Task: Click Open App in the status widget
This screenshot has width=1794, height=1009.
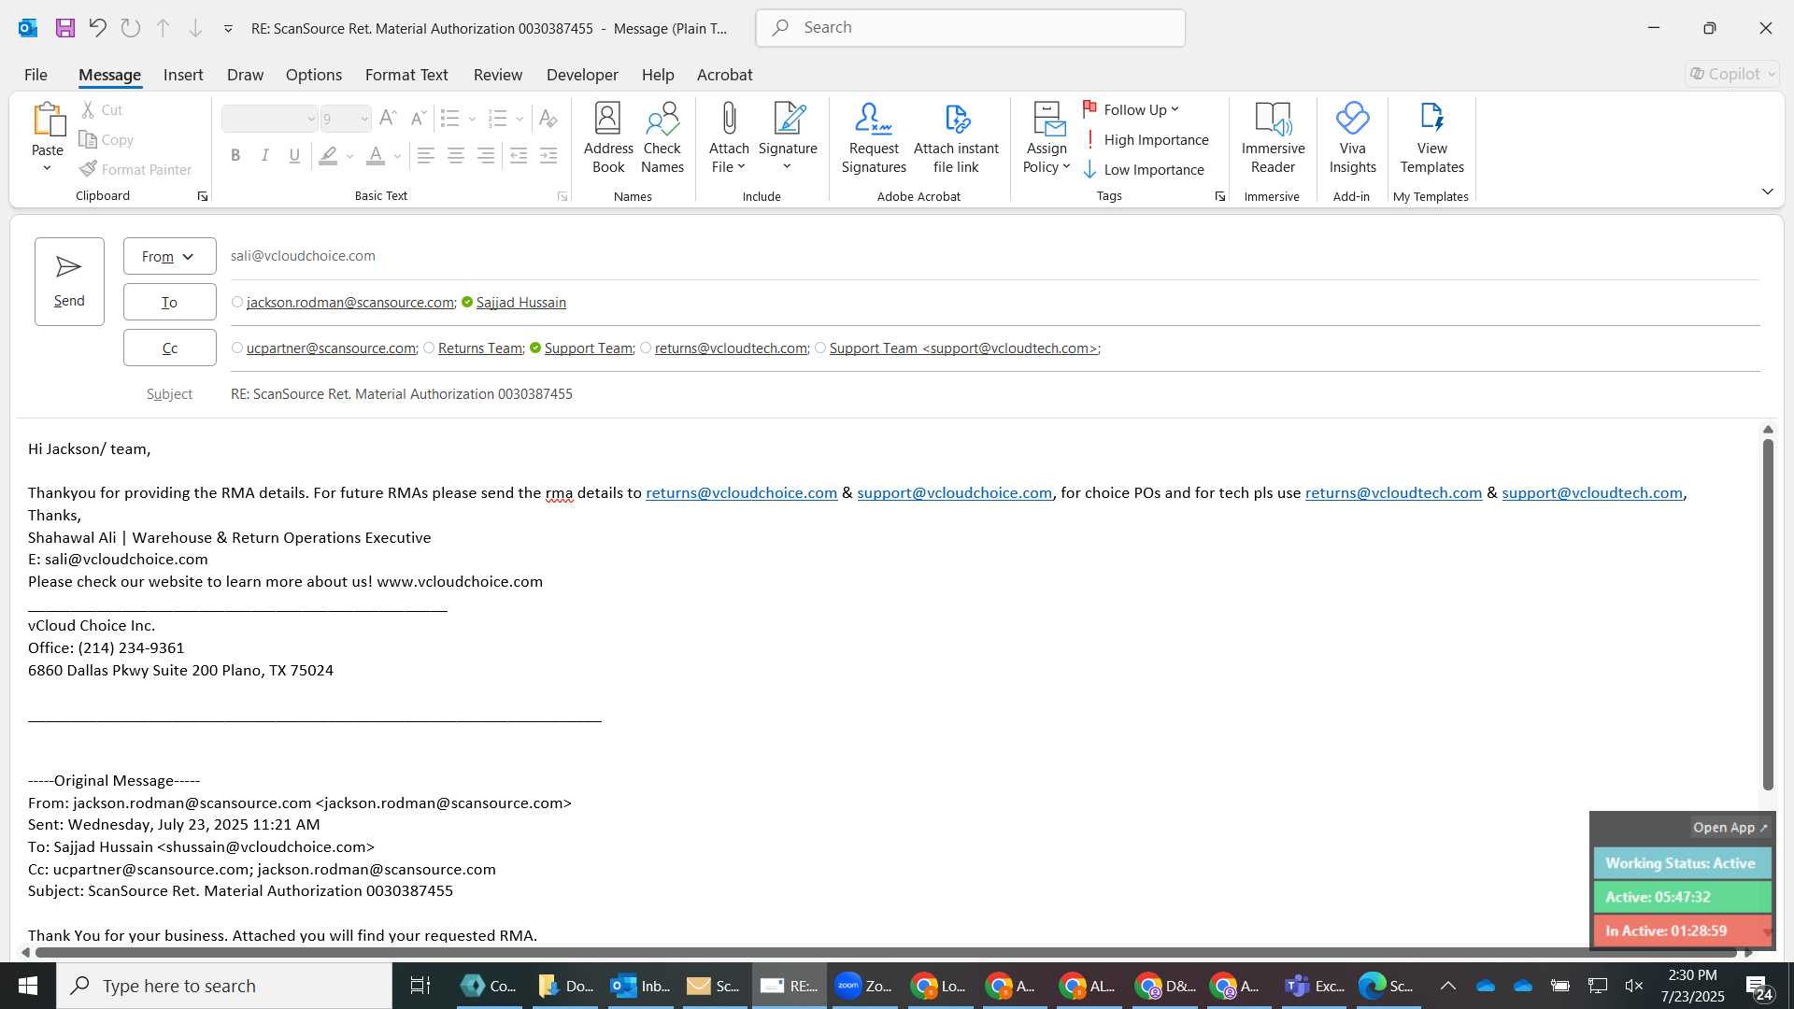Action: pos(1730,827)
